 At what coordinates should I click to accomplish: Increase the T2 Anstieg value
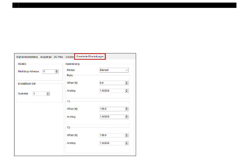coord(127,142)
